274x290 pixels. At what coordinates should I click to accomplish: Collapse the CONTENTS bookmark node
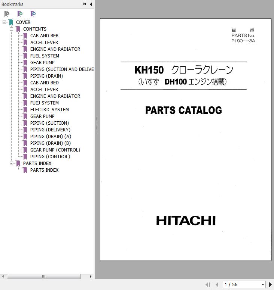point(11,29)
